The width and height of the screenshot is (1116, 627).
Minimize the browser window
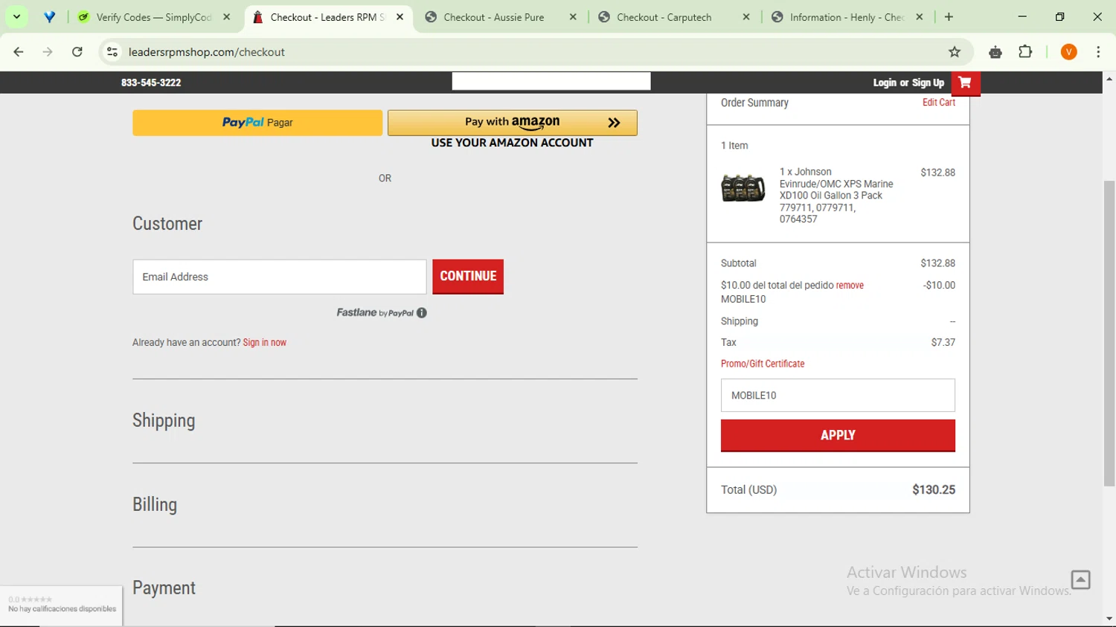pos(1022,16)
